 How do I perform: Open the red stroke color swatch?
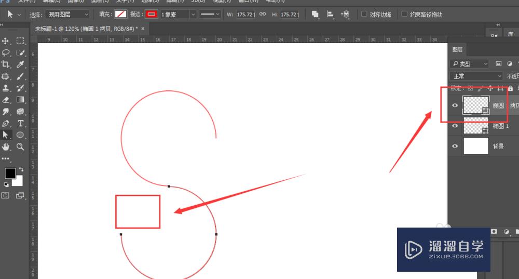pos(151,14)
